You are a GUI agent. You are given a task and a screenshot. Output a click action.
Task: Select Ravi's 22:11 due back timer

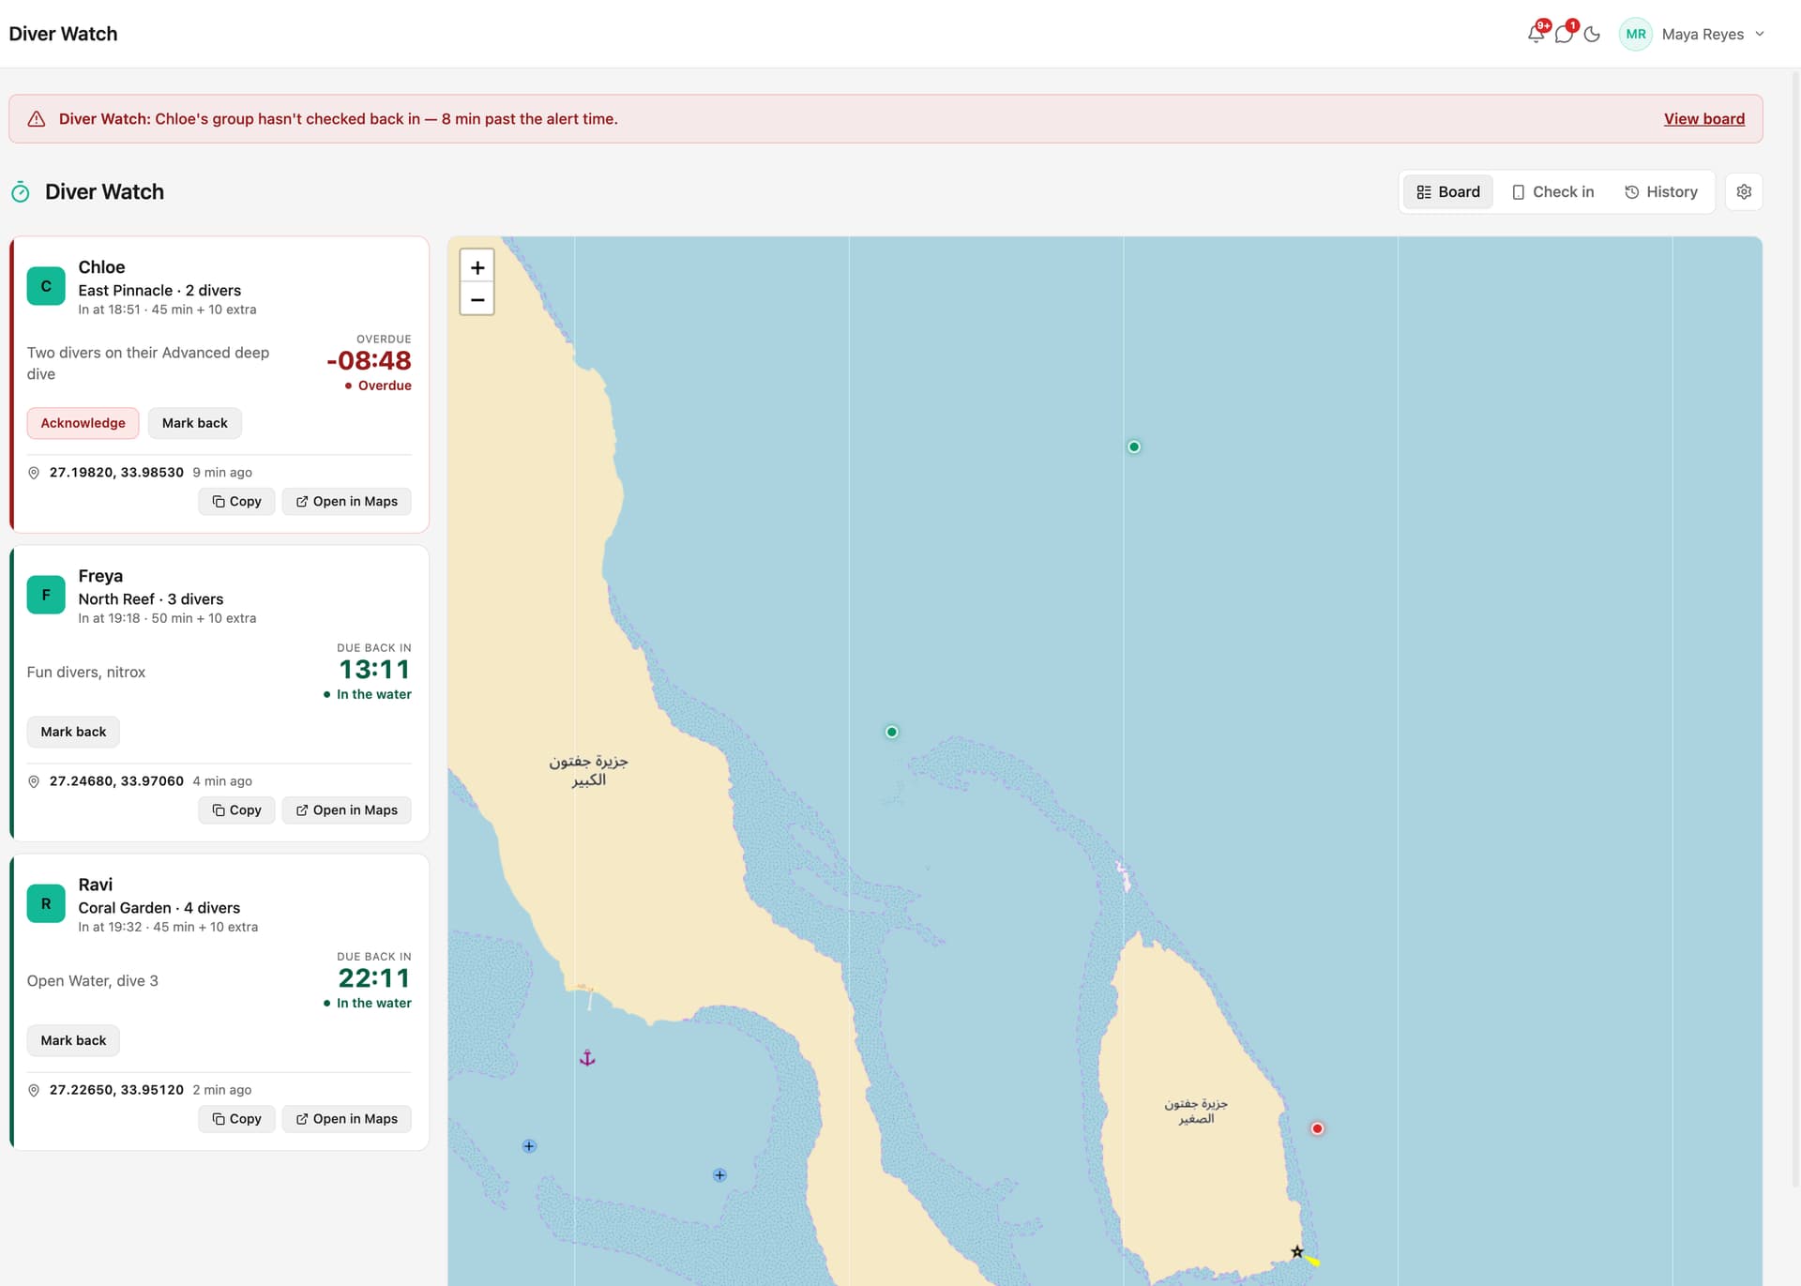coord(374,977)
